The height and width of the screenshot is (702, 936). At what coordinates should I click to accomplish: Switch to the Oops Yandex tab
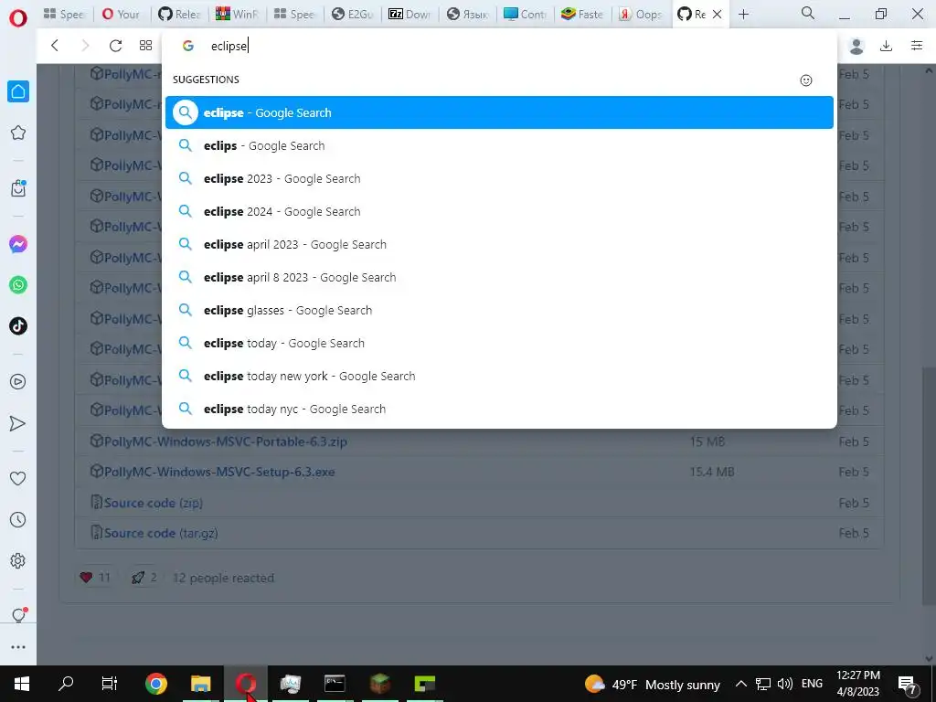(x=641, y=15)
